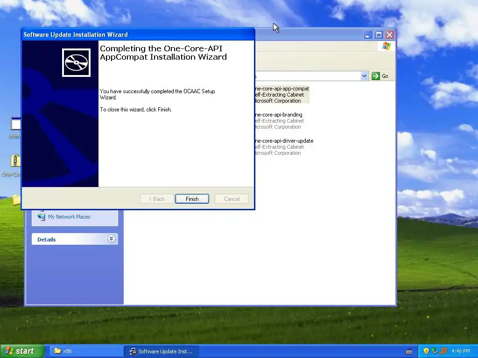Open My Network Places link

tap(69, 217)
